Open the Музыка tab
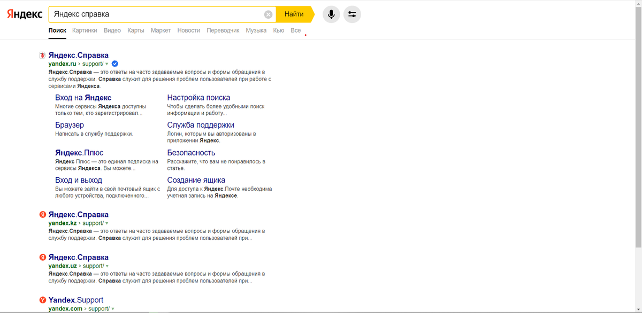 tap(256, 30)
